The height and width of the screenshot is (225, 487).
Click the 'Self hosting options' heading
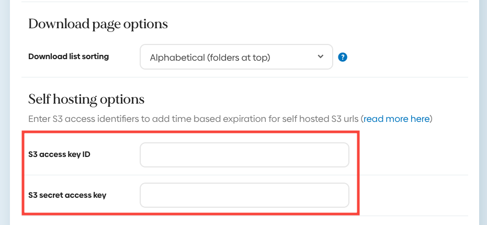pyautogui.click(x=86, y=99)
